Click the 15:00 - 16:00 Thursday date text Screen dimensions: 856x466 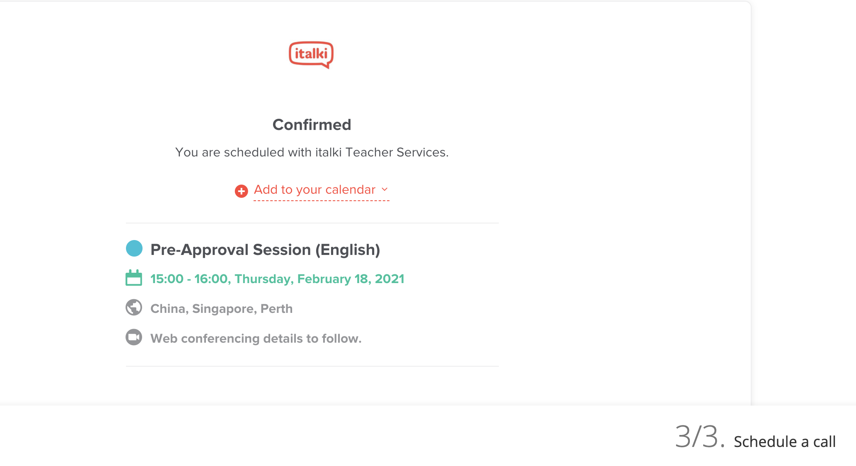277,279
